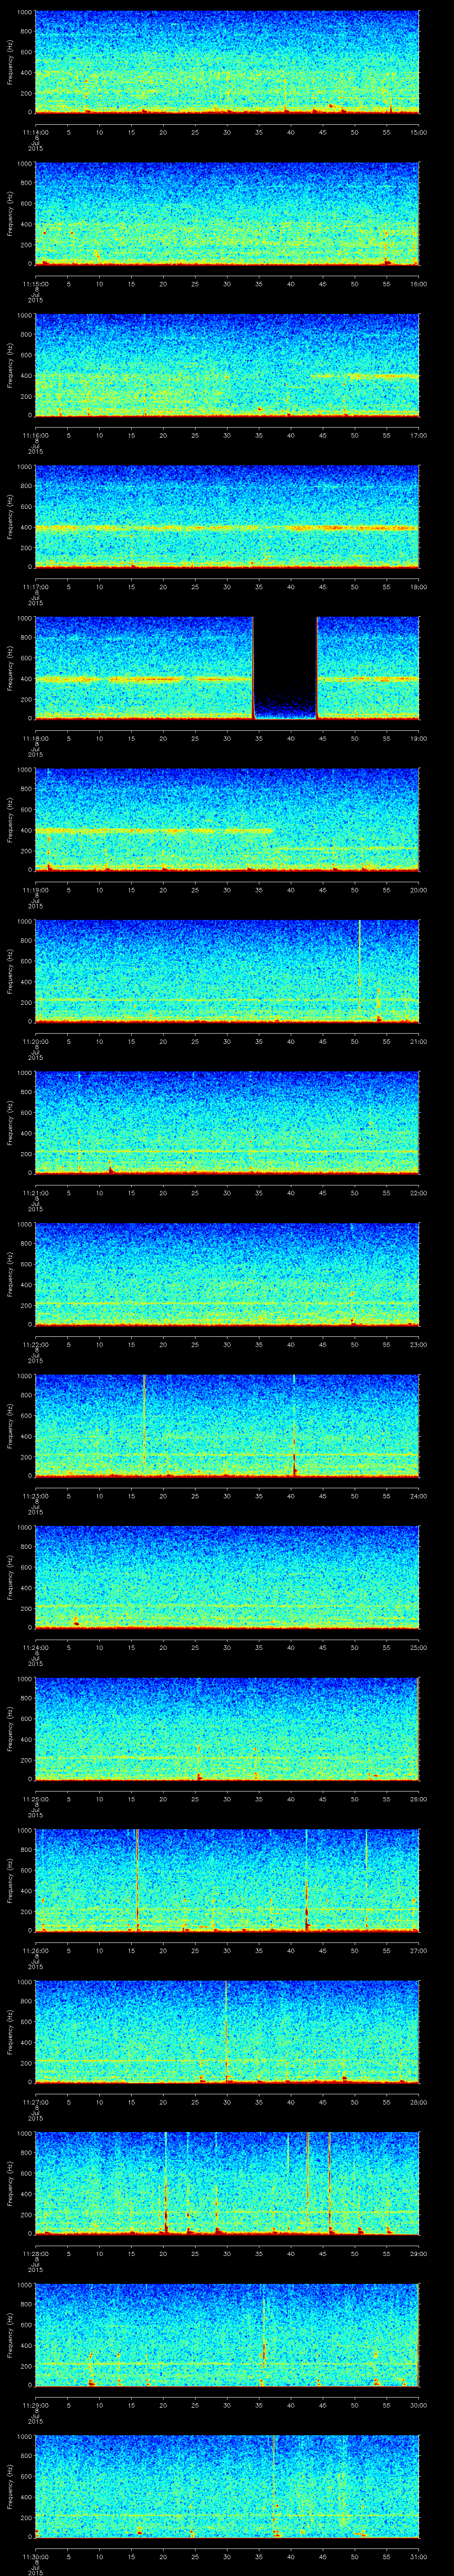Viewport: 454px width, 2576px height.
Task: Click the 11:20:00 start time label
Action: tap(36, 1041)
